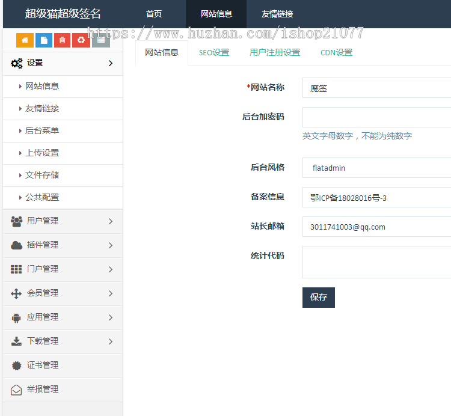The width and height of the screenshot is (451, 416).
Task: Expand the 门户管理 chevron
Action: click(111, 269)
